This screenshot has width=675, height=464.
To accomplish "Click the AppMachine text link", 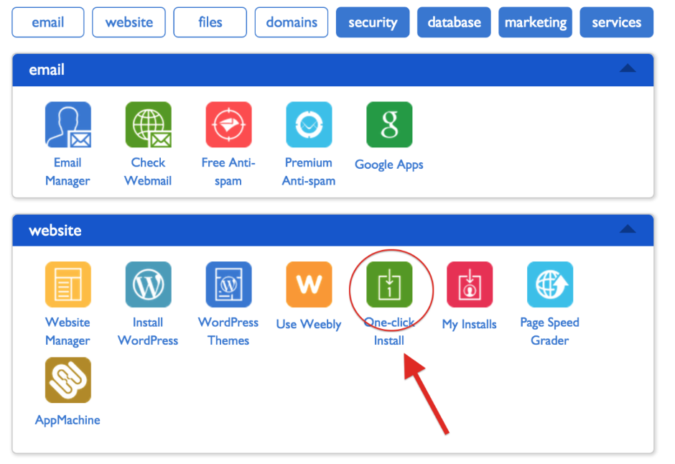I will [67, 420].
